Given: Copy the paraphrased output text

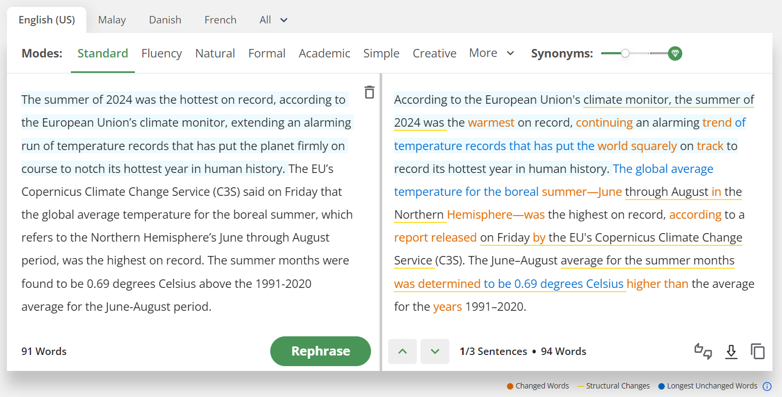Looking at the screenshot, I should [757, 351].
